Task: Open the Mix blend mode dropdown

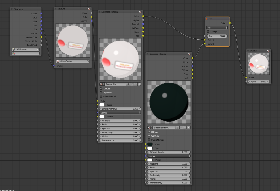Action: 217,28
